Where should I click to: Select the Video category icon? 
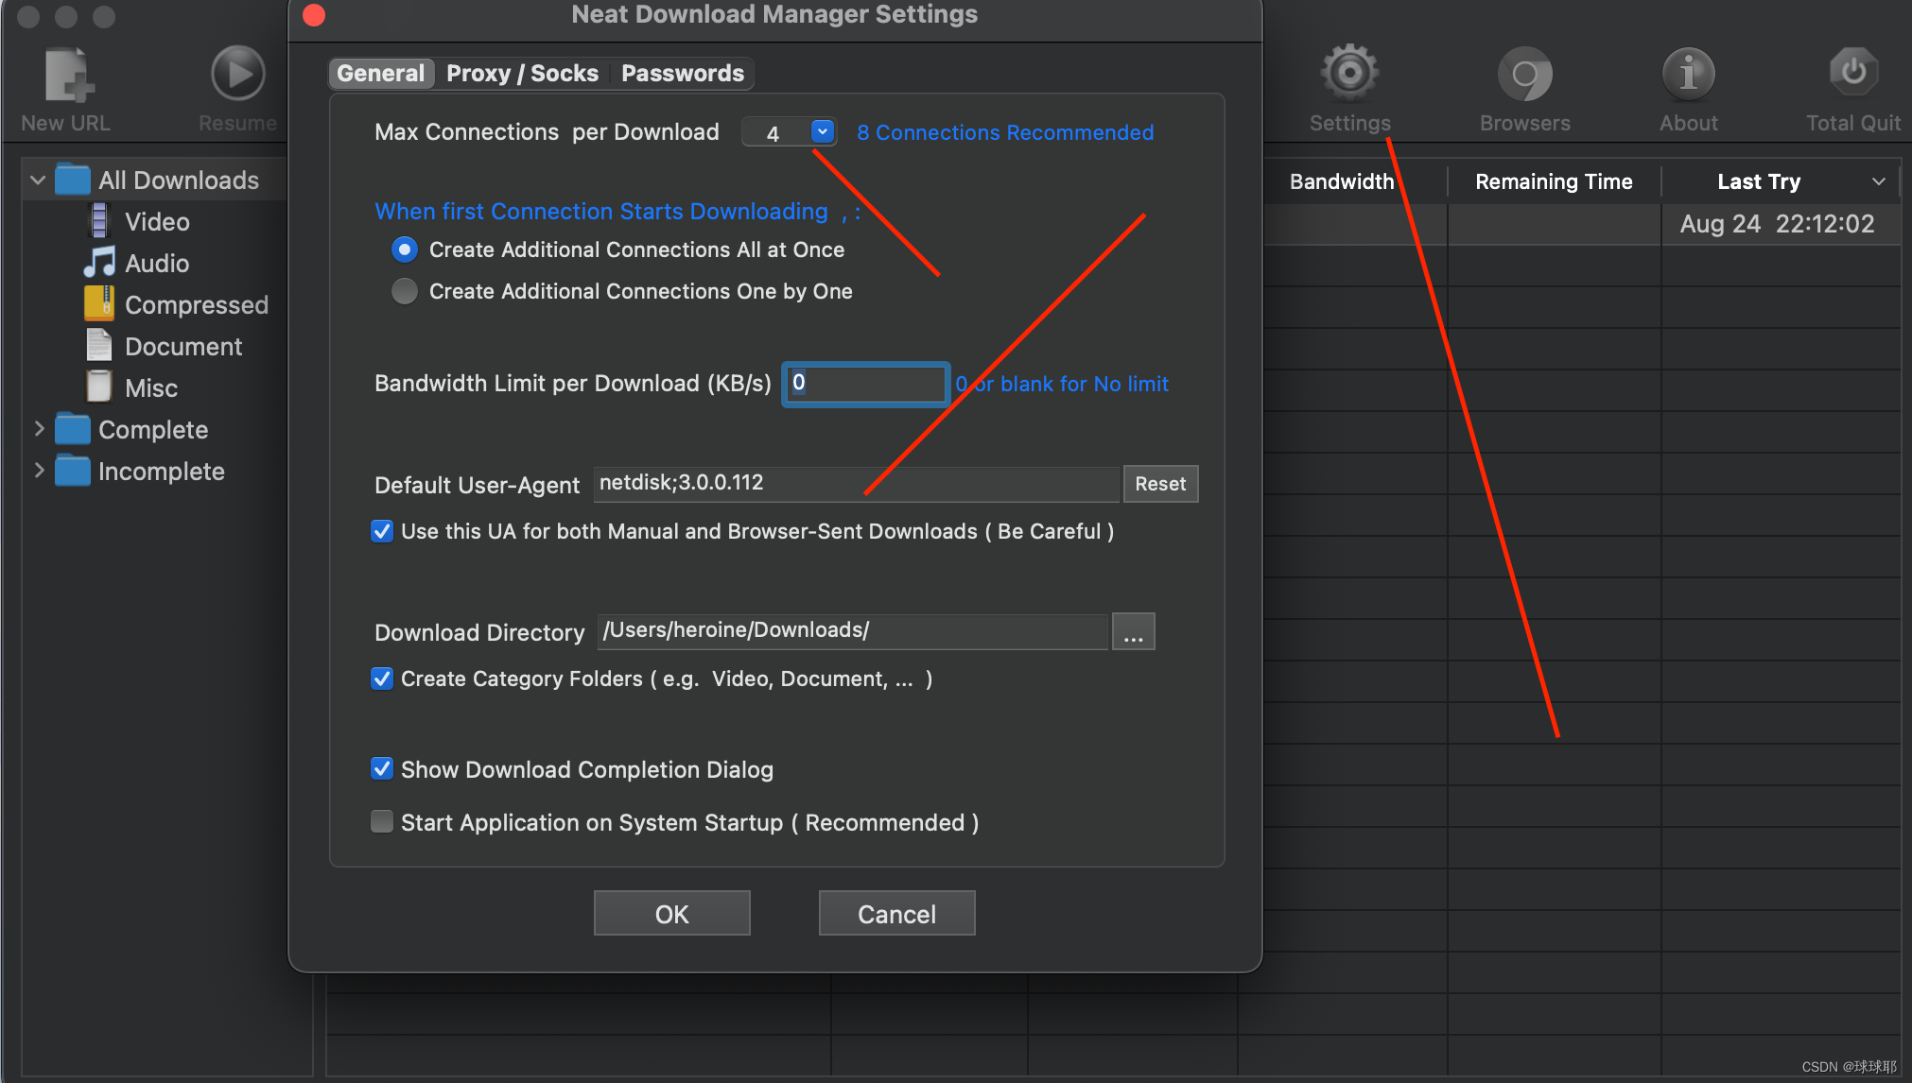(99, 221)
